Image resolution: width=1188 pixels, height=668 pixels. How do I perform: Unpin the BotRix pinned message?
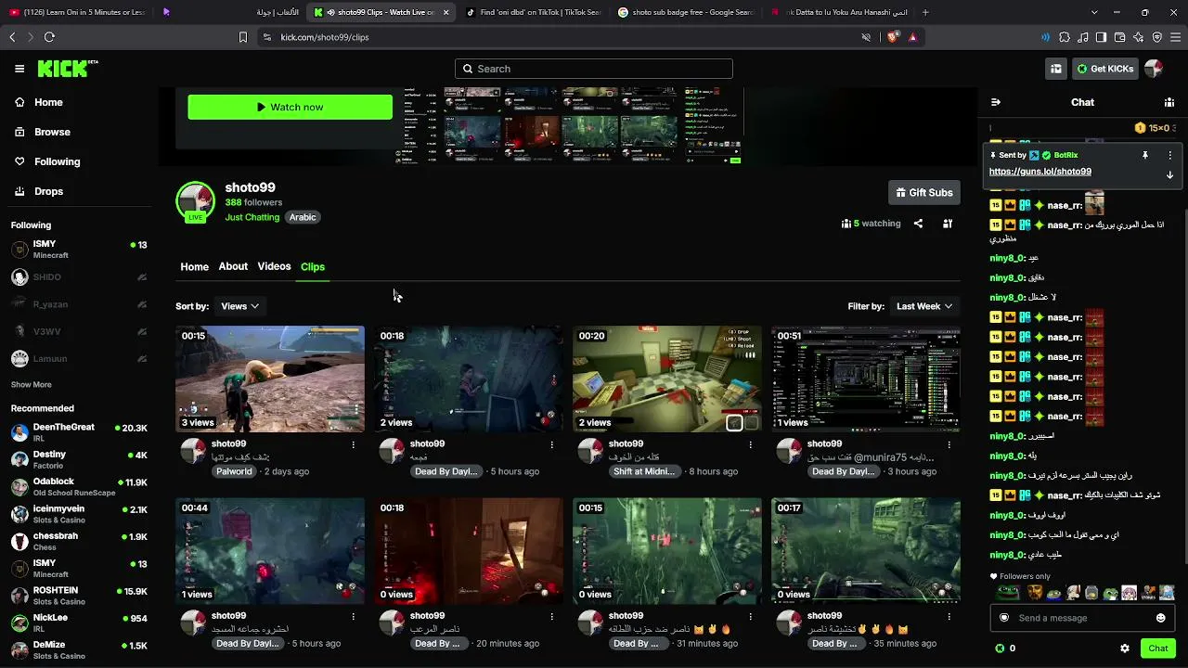coord(1145,155)
